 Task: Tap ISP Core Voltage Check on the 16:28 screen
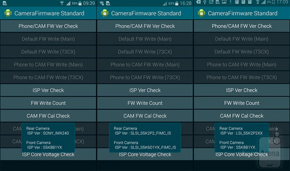click(145, 155)
